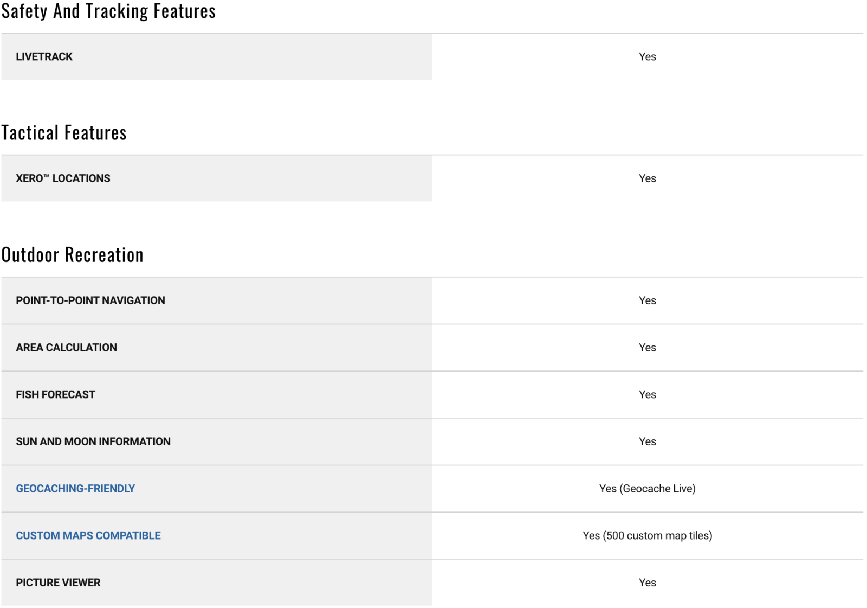This screenshot has width=867, height=608.
Task: Click Yes beside Sun and Moon Information
Action: [647, 441]
